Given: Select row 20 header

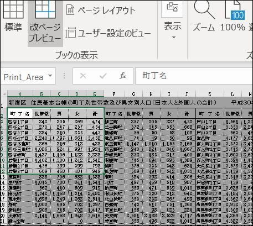Looking at the screenshot, I should (3, 216).
